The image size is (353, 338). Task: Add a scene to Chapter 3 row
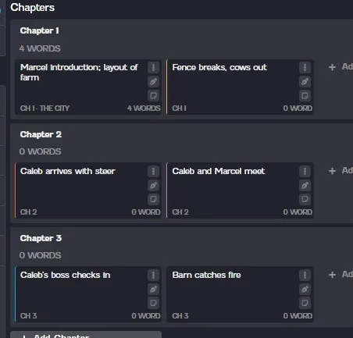click(x=341, y=274)
